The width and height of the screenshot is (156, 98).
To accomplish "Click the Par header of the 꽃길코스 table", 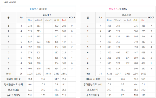I will 100,18.
